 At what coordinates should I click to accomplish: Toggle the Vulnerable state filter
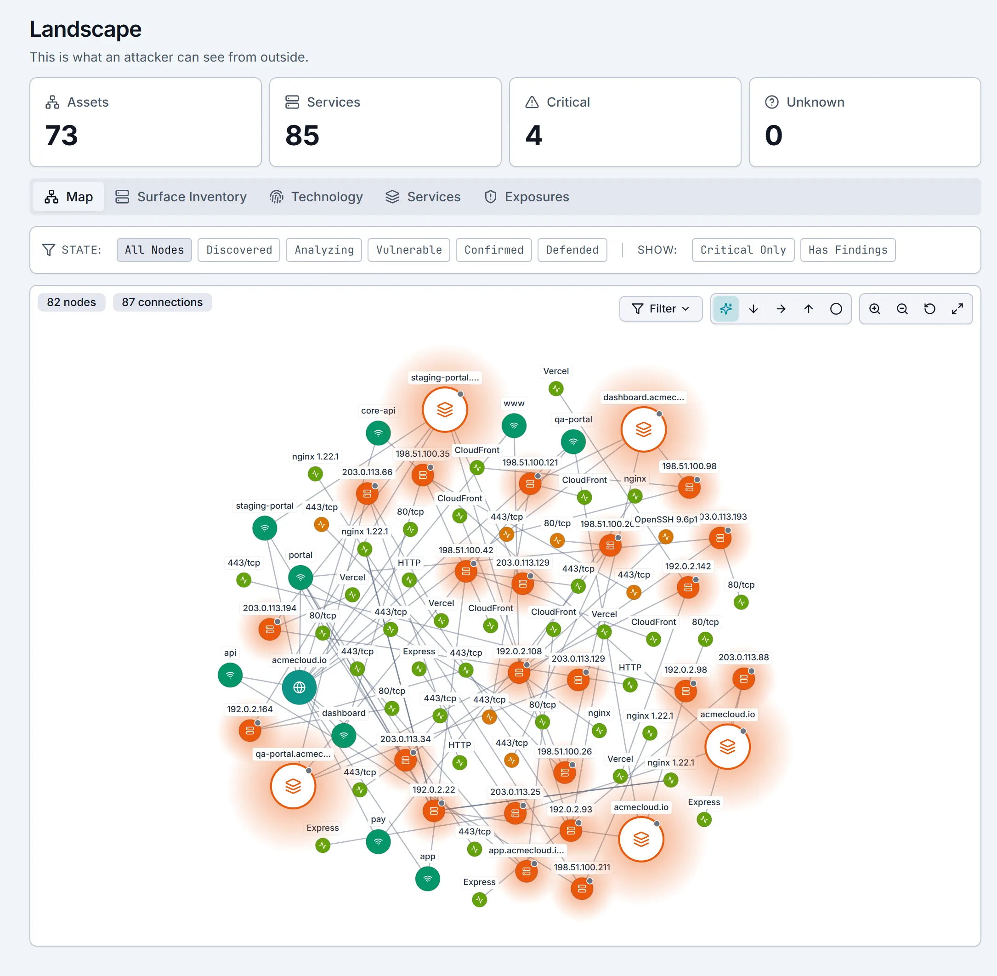tap(408, 250)
